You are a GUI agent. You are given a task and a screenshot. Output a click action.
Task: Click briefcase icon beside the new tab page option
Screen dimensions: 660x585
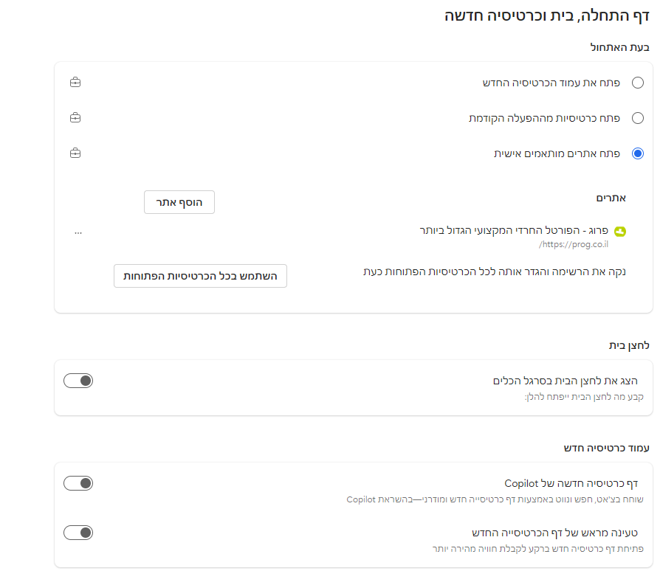(75, 83)
